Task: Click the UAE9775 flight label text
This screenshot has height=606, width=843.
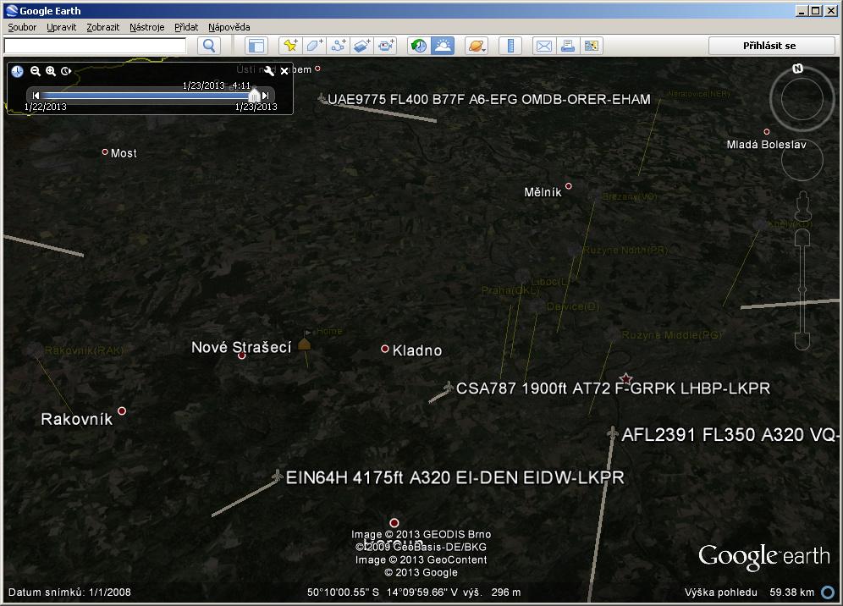Action: click(x=488, y=100)
